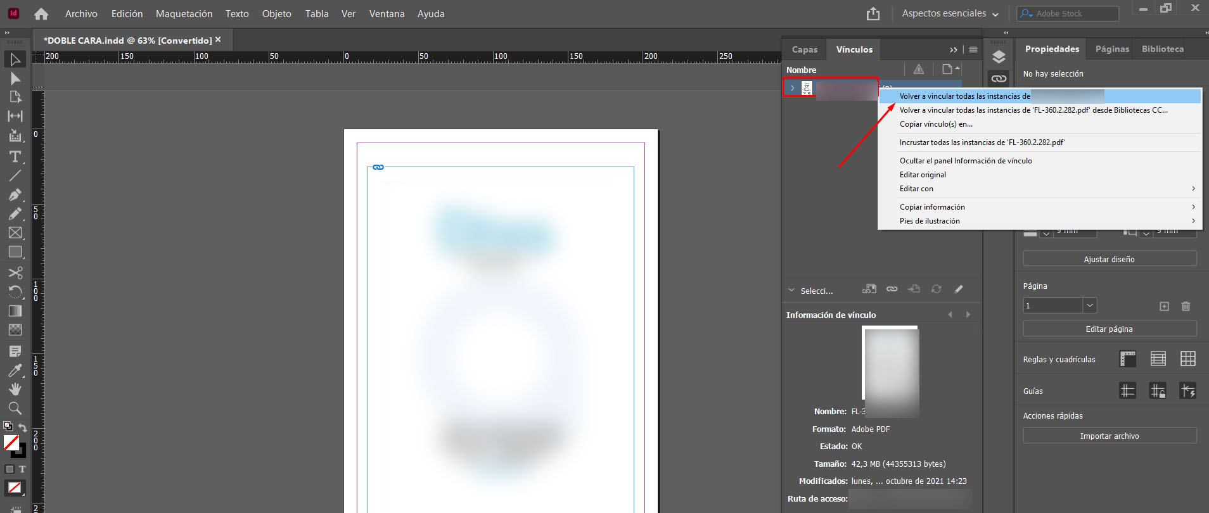Expand the linked file row in Vínculos
This screenshot has width=1209, height=513.
coord(792,88)
